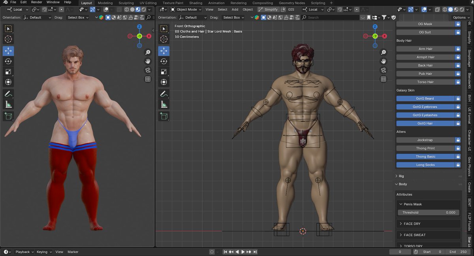Select the Add Cube tool in right viewport
The width and height of the screenshot is (474, 256).
coord(164,116)
